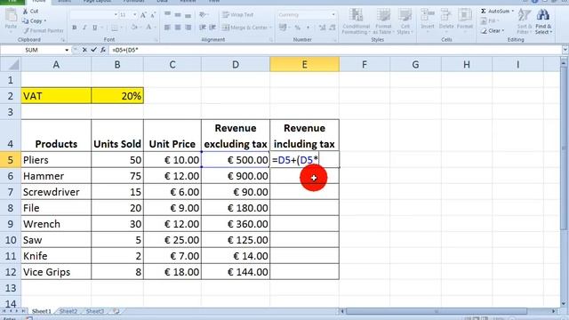Viewport: 569px width, 320px height.
Task: Cancel formula entry with X button
Action: pos(84,50)
